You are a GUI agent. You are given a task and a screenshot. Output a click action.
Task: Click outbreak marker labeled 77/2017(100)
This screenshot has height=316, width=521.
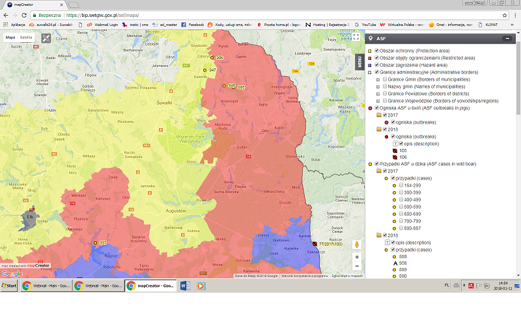click(315, 244)
